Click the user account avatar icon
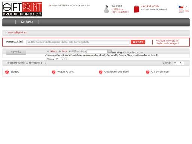The width and height of the screenshot is (192, 144). tap(106, 9)
